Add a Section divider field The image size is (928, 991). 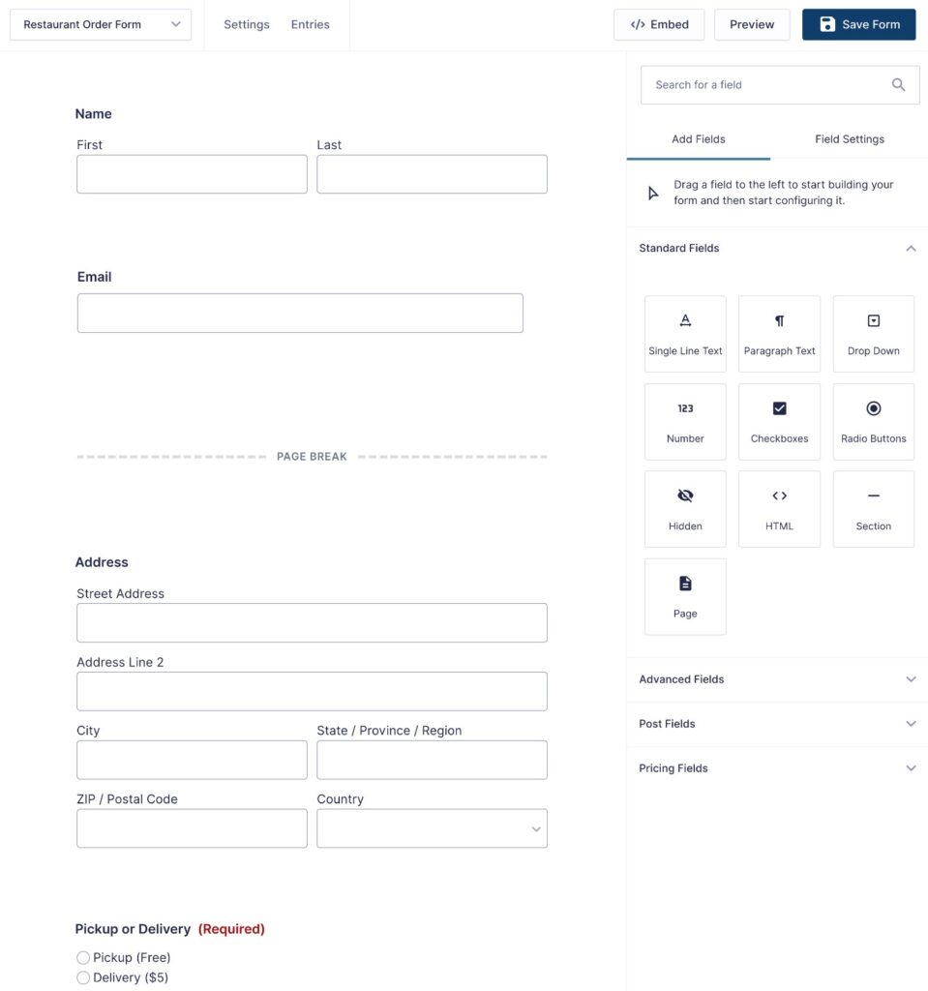pyautogui.click(x=873, y=508)
